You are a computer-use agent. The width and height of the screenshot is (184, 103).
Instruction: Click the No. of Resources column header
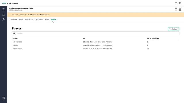click(x=153, y=38)
